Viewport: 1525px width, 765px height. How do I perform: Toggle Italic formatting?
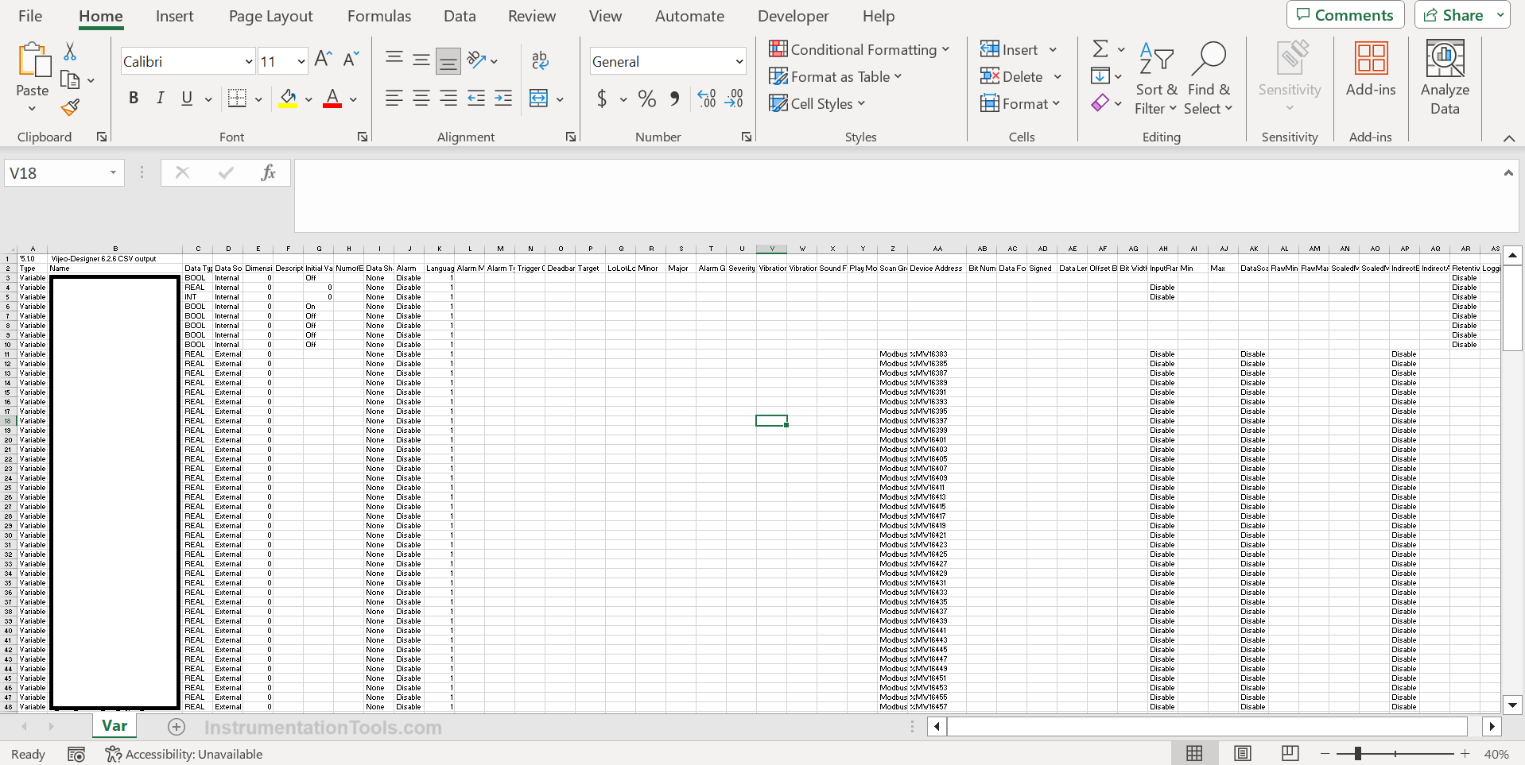161,99
